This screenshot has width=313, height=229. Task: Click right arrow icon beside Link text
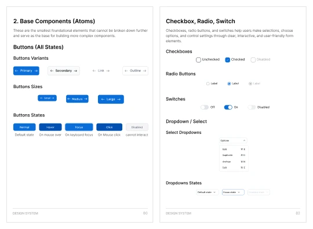coord(108,71)
